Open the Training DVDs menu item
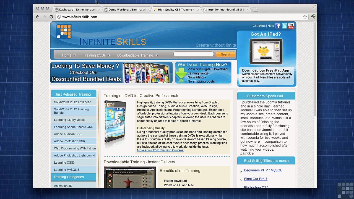The width and height of the screenshot is (354, 199). pos(94,55)
